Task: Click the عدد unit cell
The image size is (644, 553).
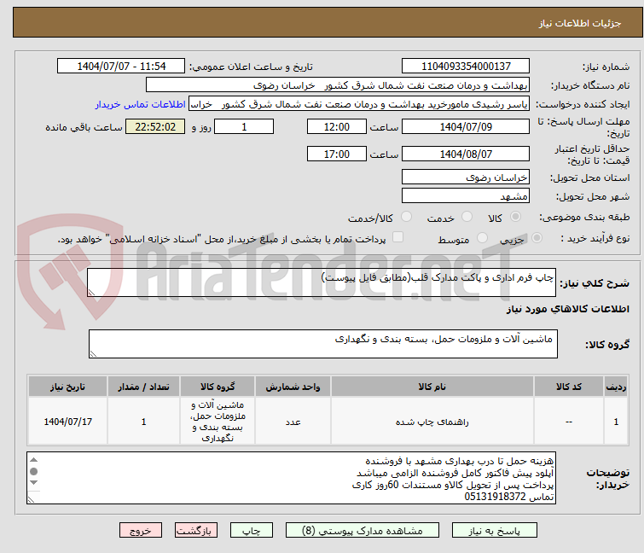Action: pos(293,422)
